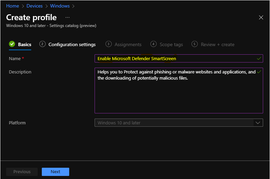Open the Windows 10 and later combo box
270x179 pixels.
point(179,123)
